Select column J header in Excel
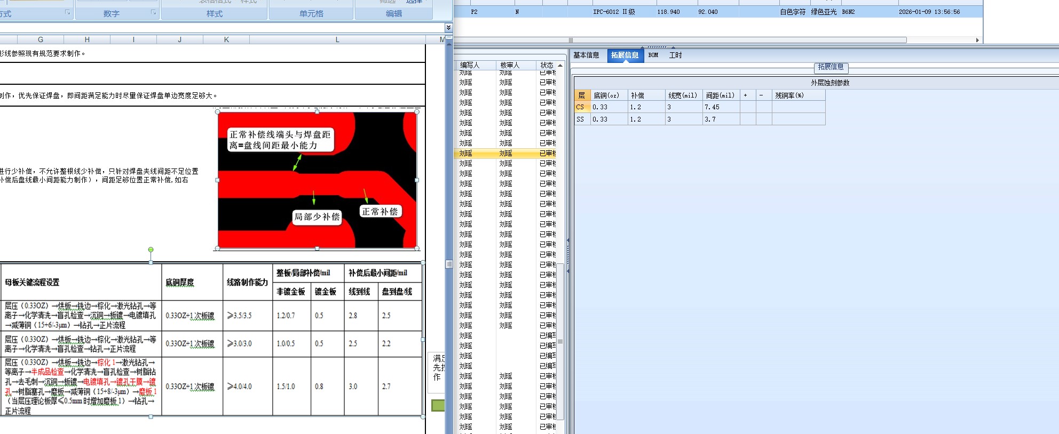1059x434 pixels. pos(180,39)
